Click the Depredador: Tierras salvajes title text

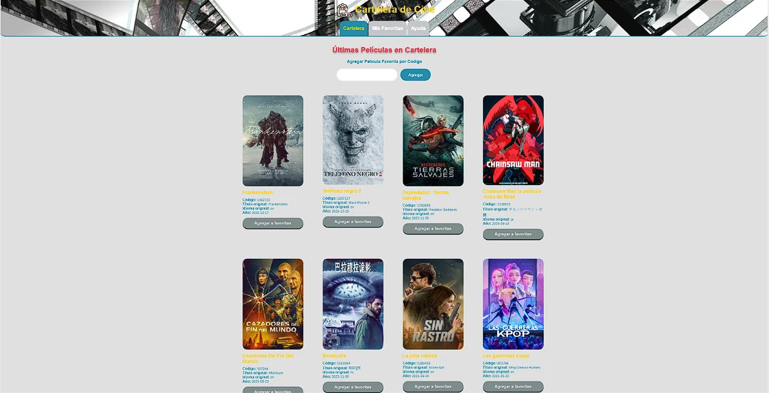[426, 195]
